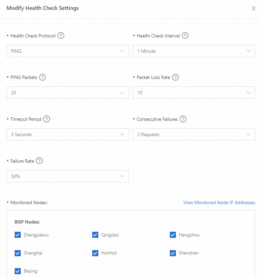Close the Modify Health Check Settings dialog

click(x=254, y=9)
